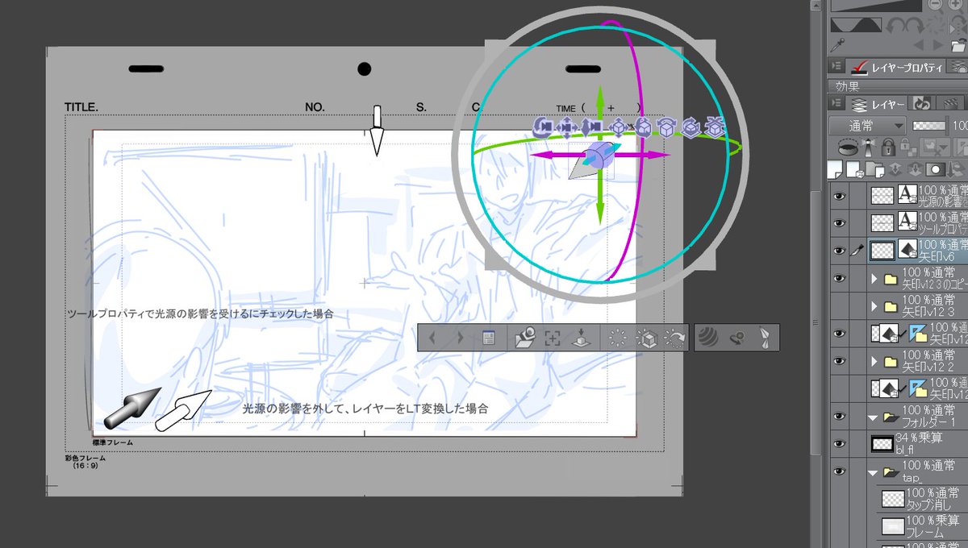This screenshot has height=548, width=968.
Task: Open the 通常 blend mode dropdown
Action: [867, 126]
